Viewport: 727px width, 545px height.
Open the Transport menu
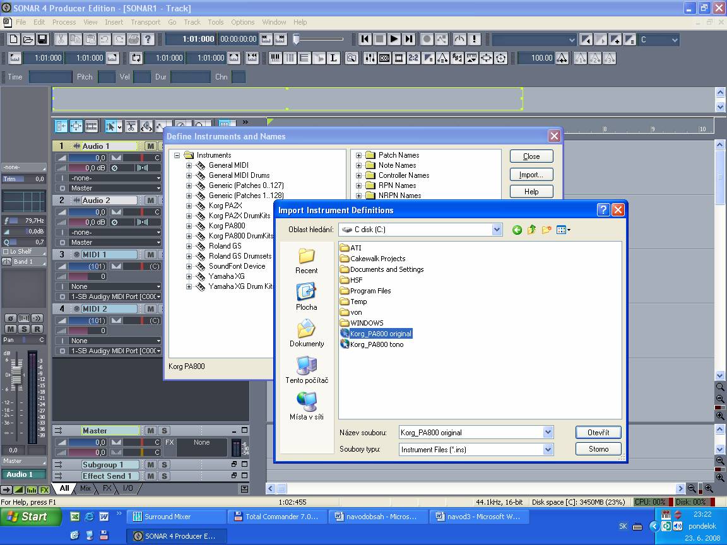pos(145,22)
